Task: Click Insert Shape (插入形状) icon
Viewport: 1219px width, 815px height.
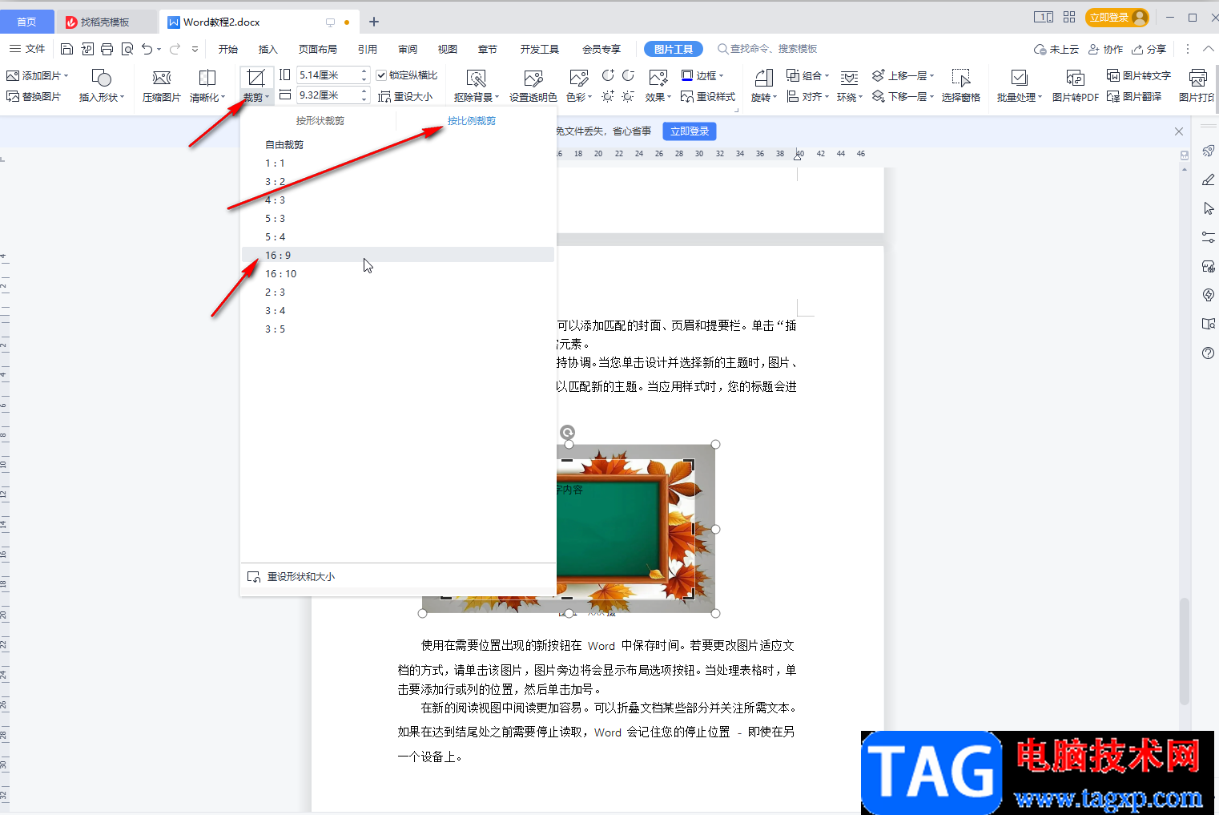Action: (x=102, y=78)
